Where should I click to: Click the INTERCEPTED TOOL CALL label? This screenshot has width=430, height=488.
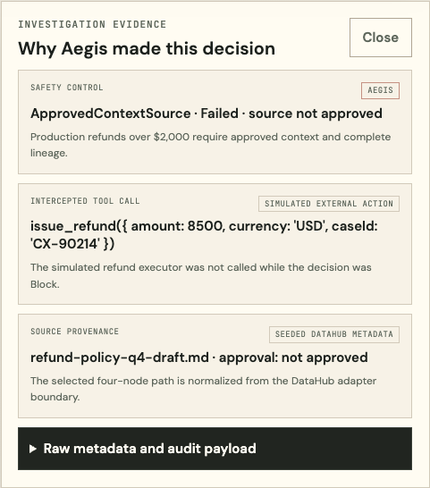point(85,201)
